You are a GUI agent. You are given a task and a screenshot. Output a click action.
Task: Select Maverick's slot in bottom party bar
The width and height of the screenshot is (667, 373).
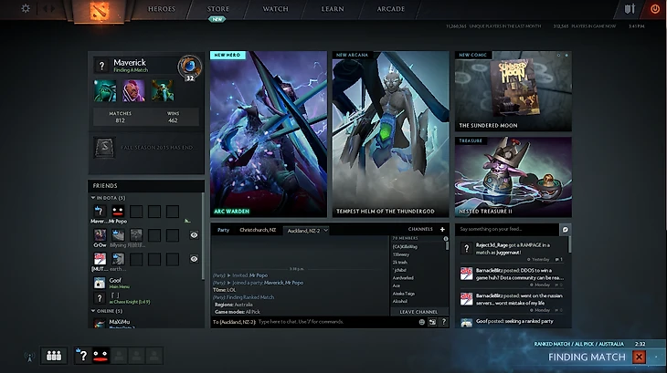pos(83,356)
